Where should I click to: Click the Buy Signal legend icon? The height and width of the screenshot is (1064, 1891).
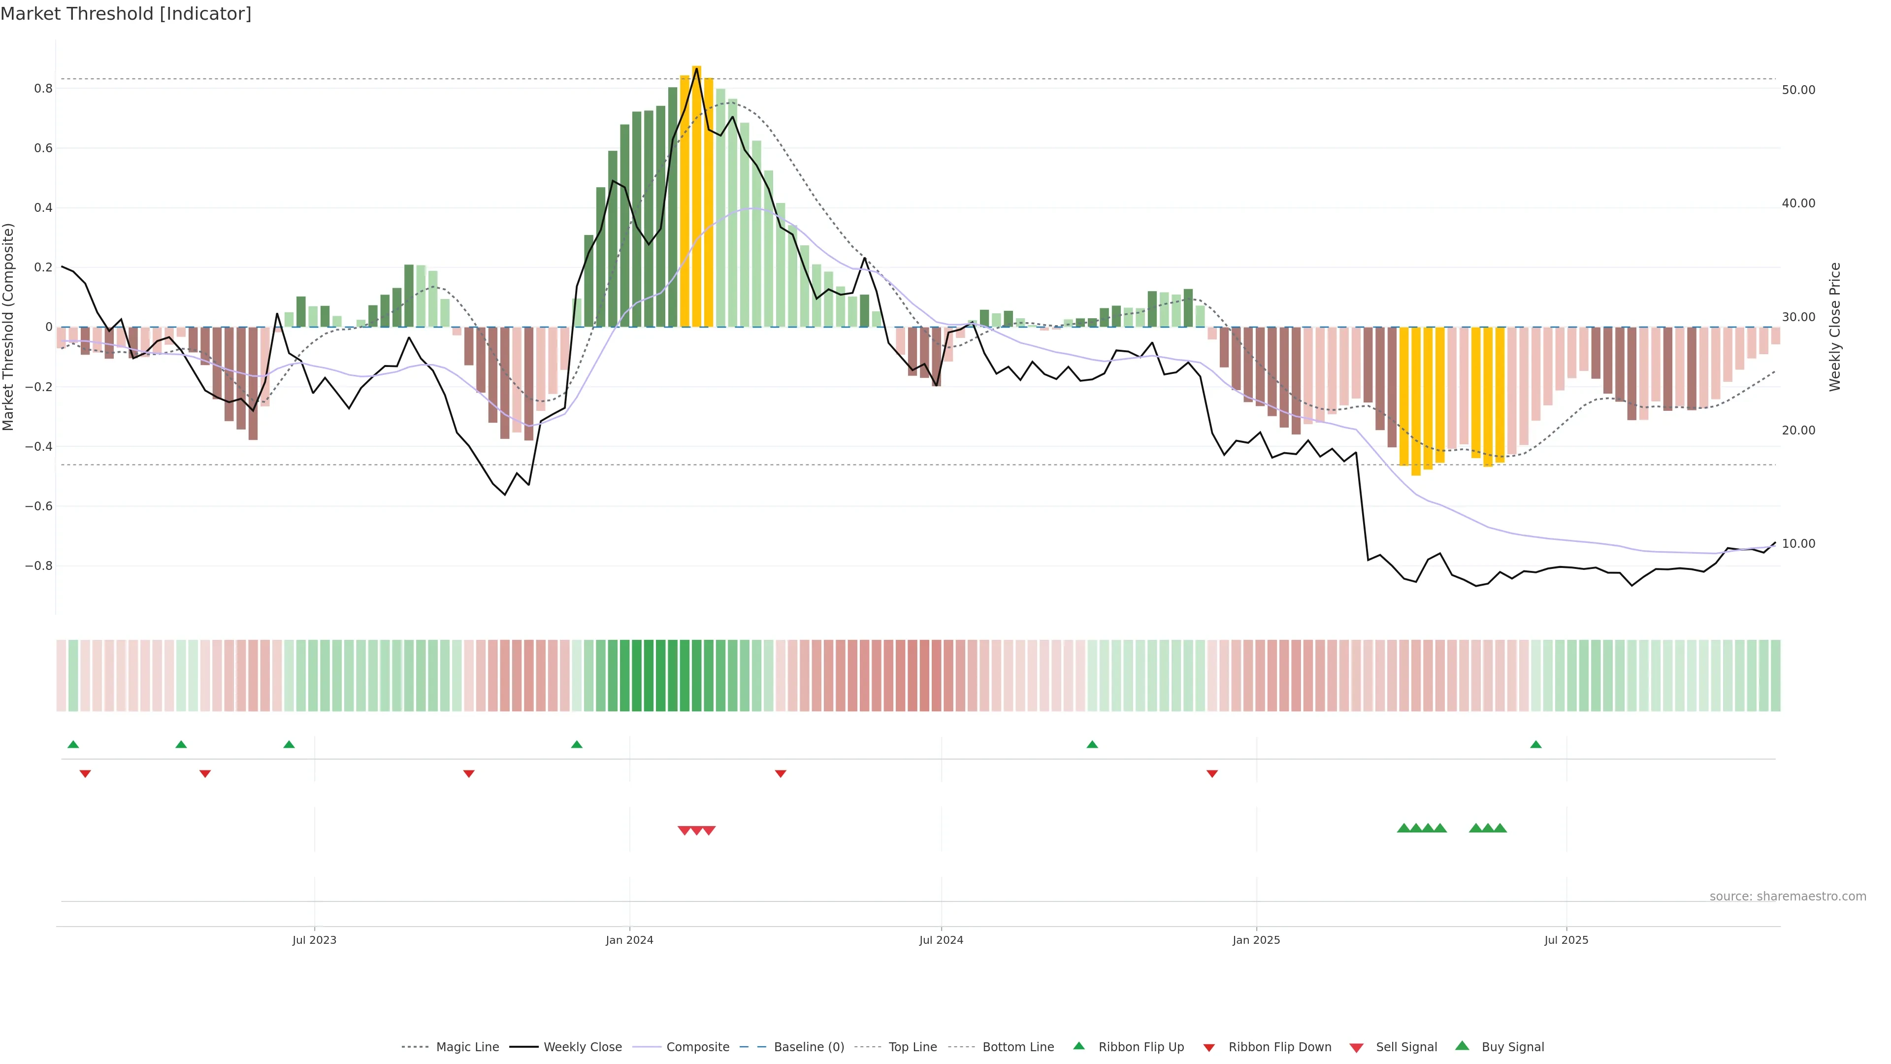(1462, 1046)
